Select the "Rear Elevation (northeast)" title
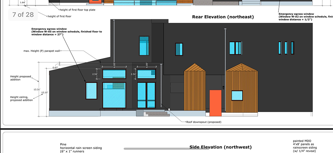Screen dimensions: 333x153 tap(223, 17)
